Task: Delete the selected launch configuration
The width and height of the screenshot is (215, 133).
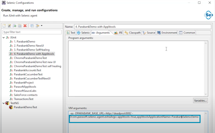Action: 25,26
